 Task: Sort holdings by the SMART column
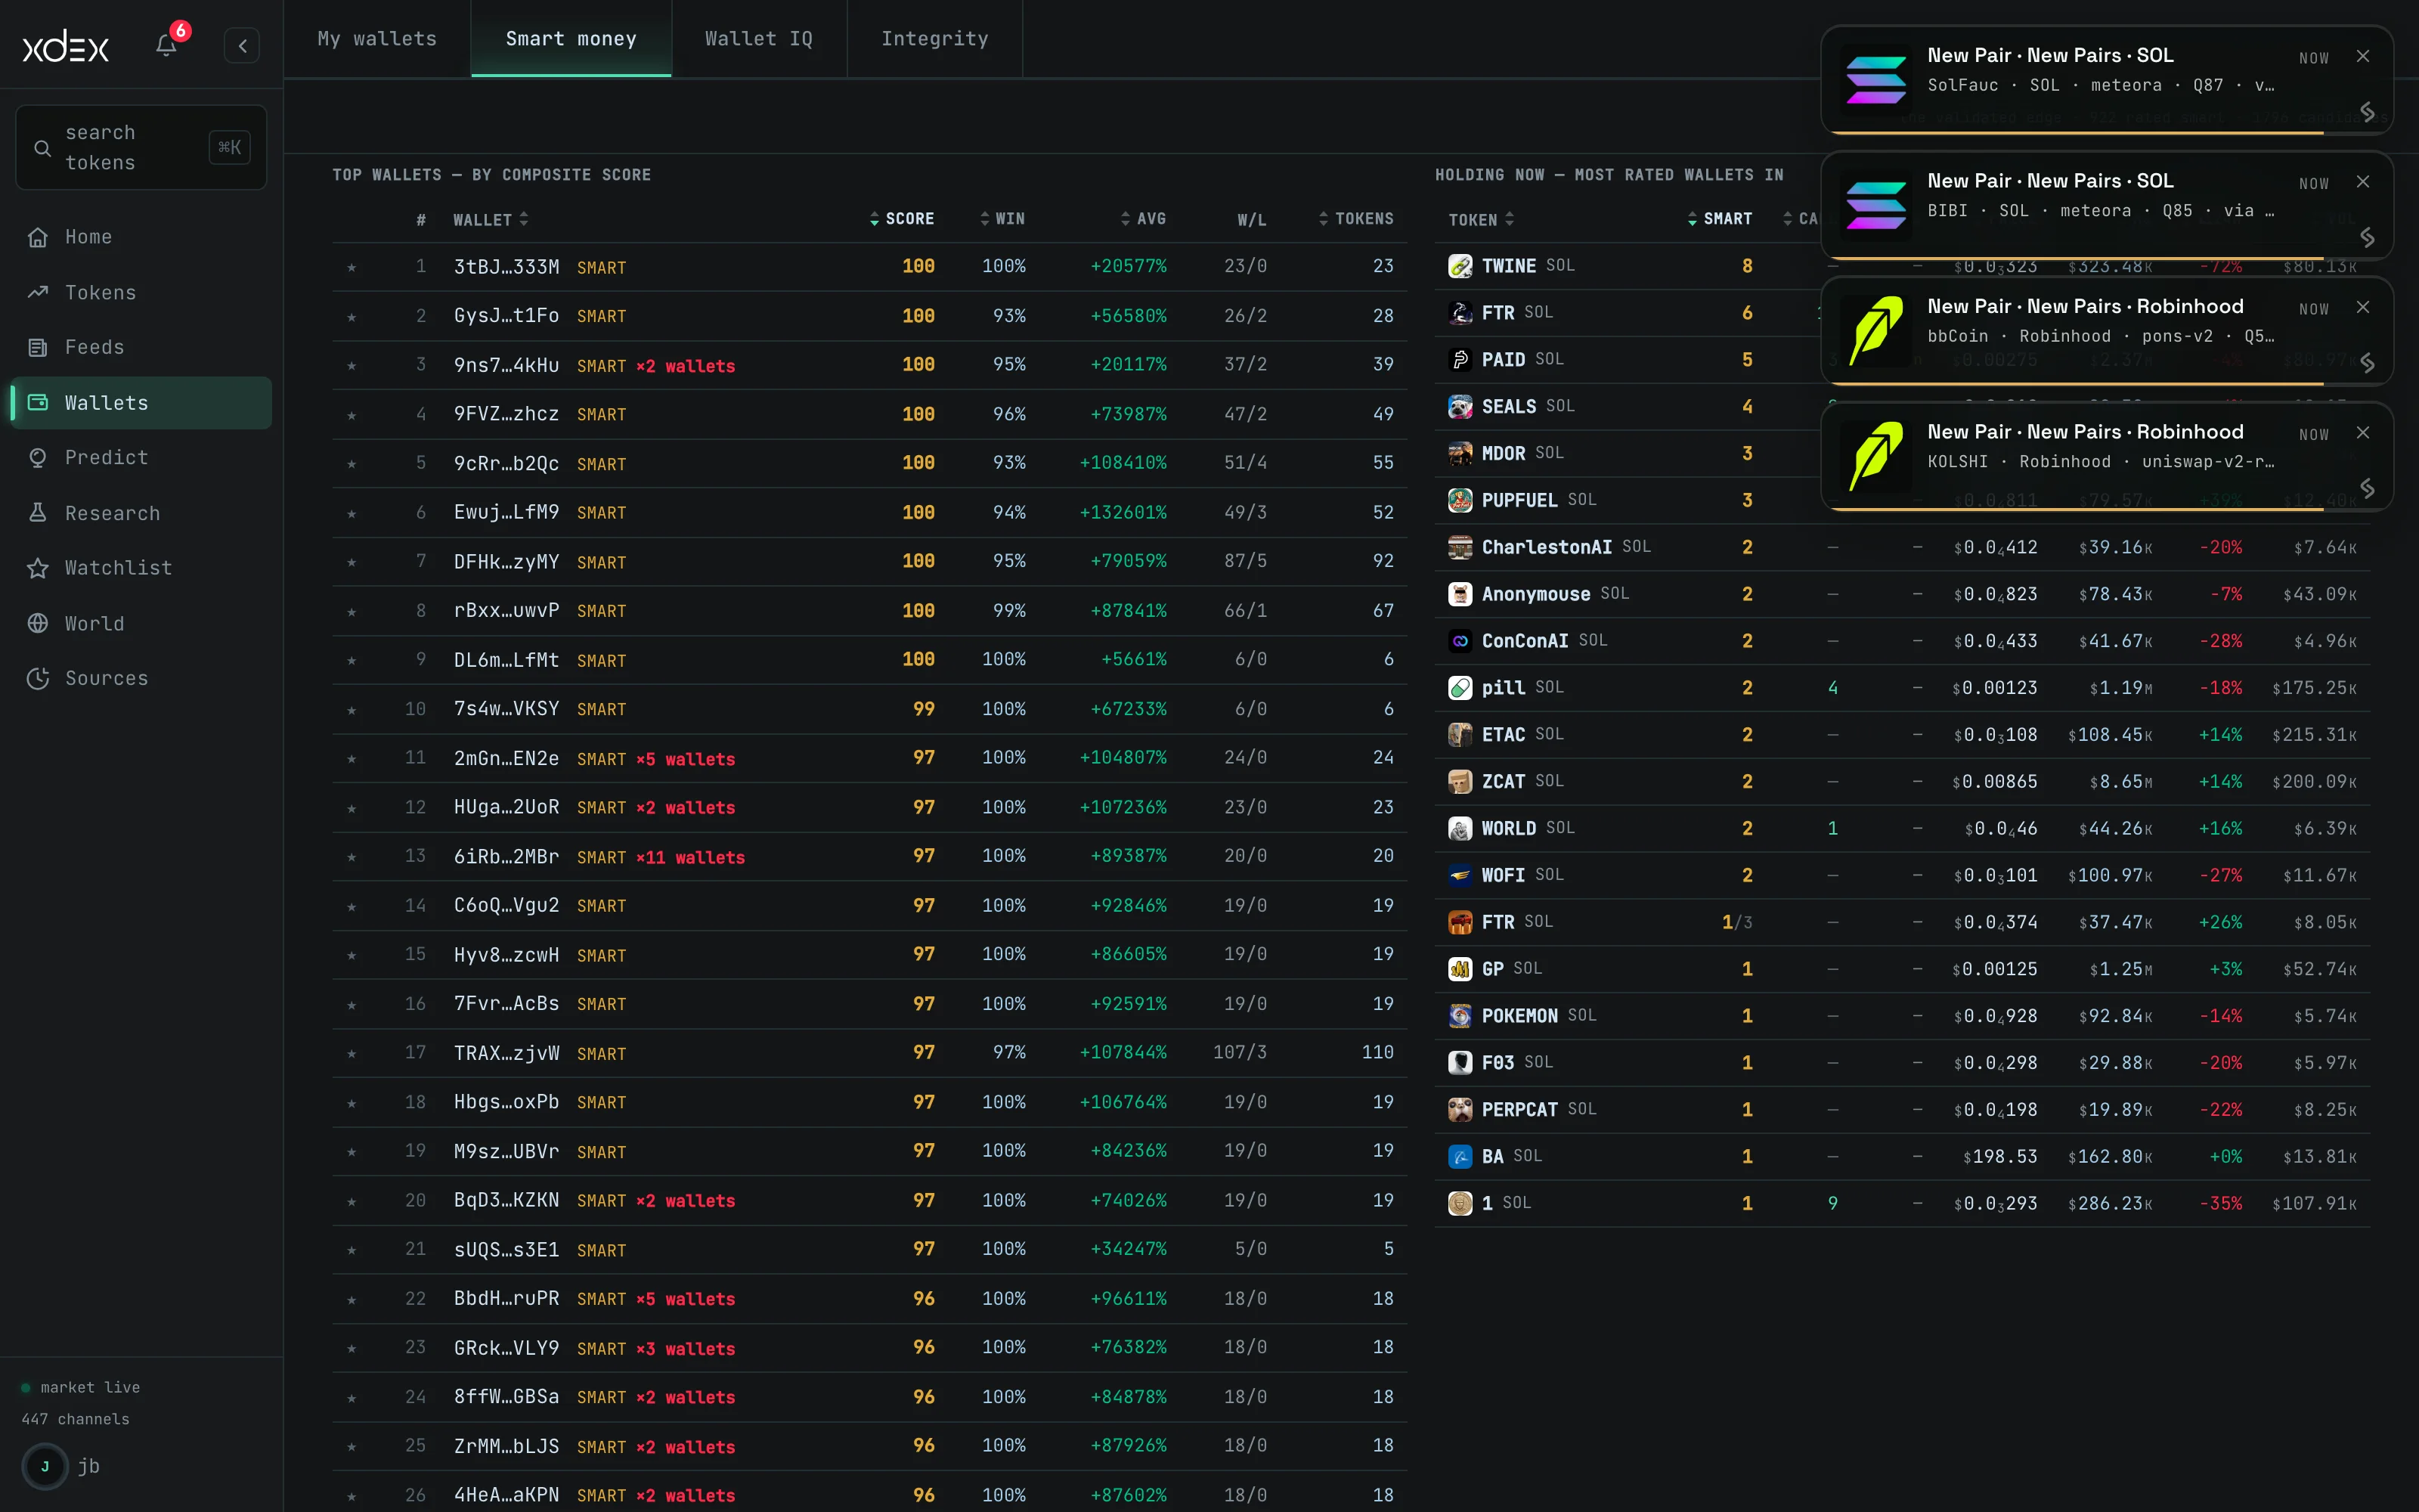coord(1719,219)
